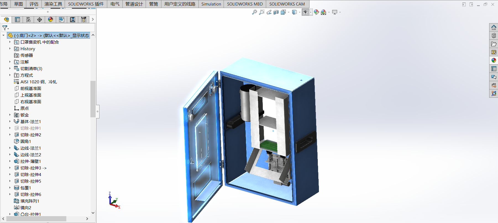Open the SOLIDWORKS 插件 tab
Image resolution: width=498 pixels, height=223 pixels.
pyautogui.click(x=86, y=4)
